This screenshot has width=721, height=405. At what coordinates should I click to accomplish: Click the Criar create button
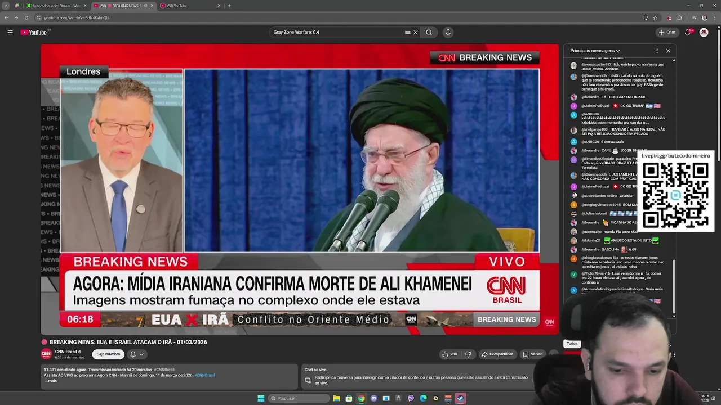pos(667,32)
